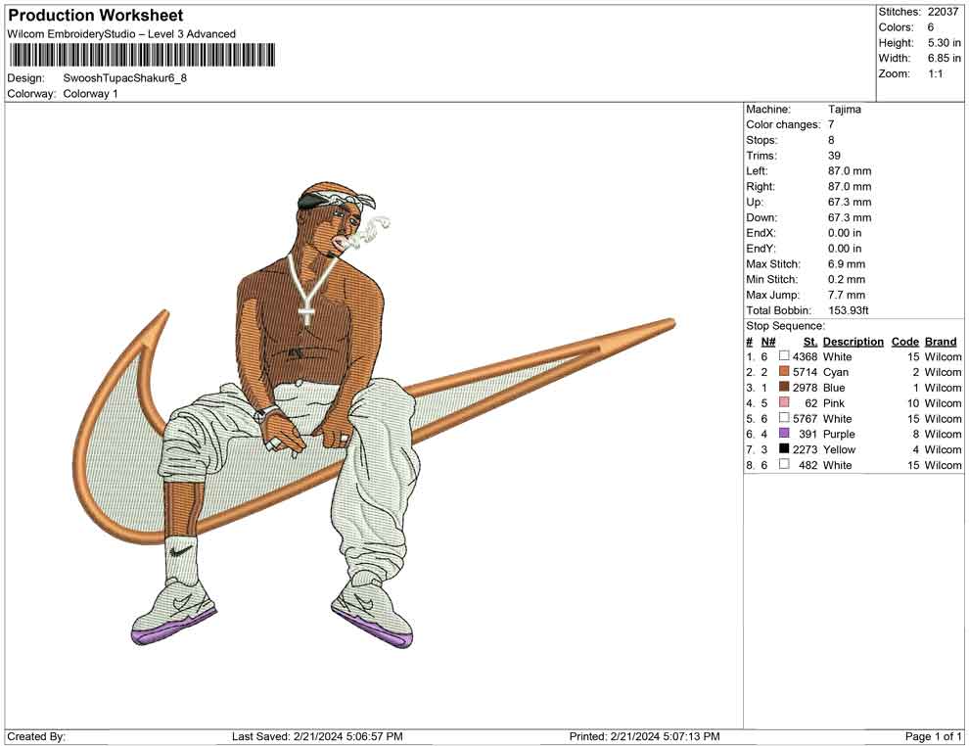Click the Blue description text
Image resolution: width=969 pixels, height=746 pixels.
(x=834, y=388)
